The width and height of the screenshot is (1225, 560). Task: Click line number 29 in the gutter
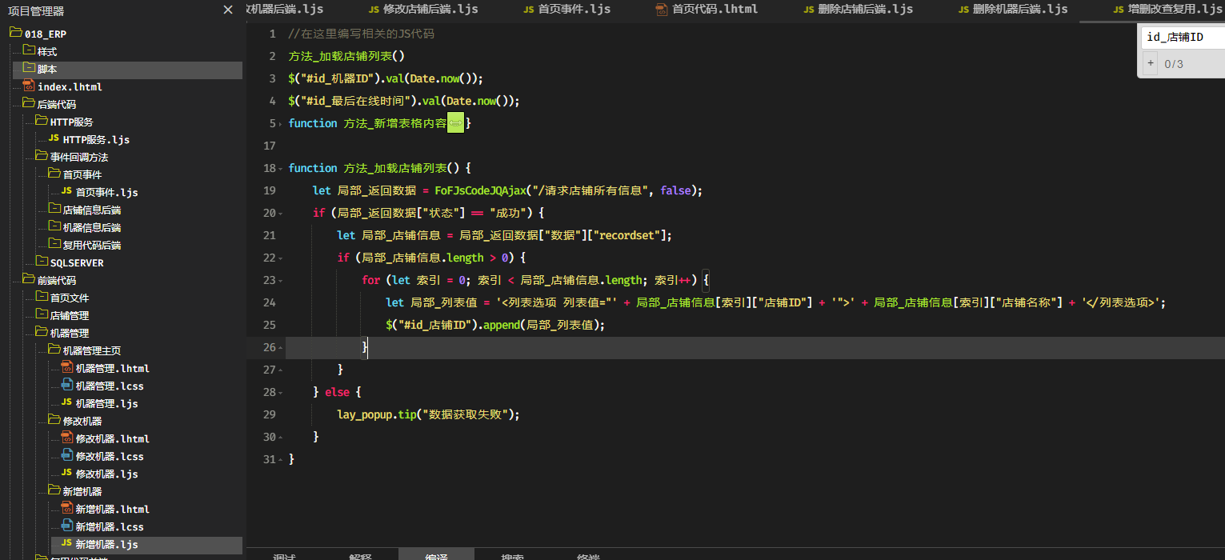click(x=269, y=414)
